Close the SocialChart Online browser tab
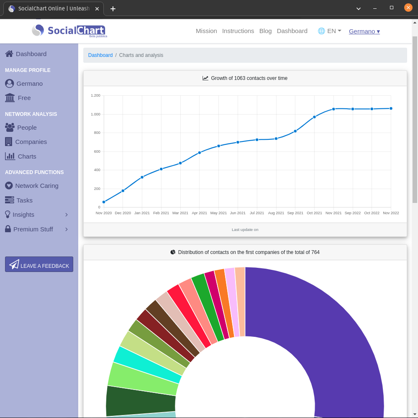Viewport: 418px width, 418px height. tap(97, 9)
